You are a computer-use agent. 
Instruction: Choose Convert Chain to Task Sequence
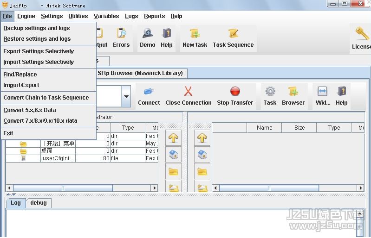pyautogui.click(x=48, y=97)
